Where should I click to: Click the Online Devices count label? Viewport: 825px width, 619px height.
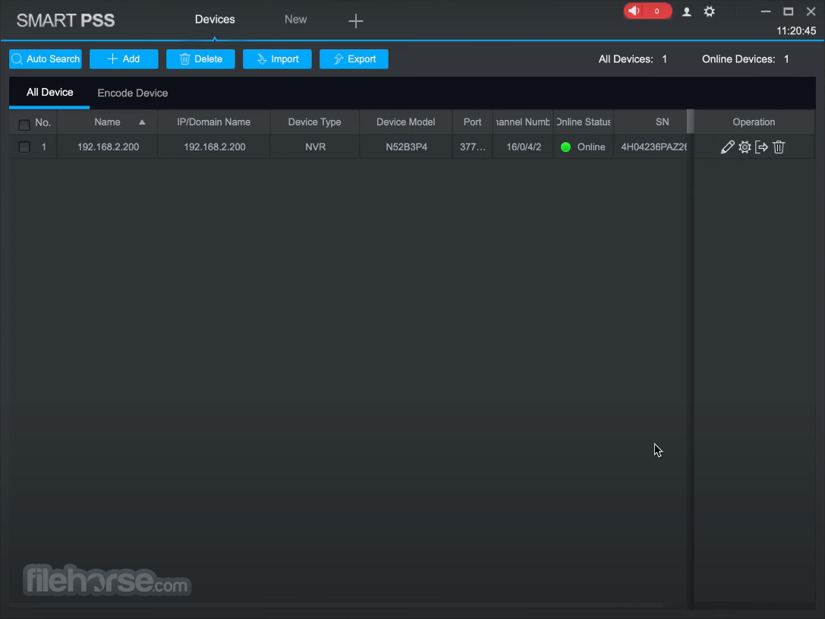[745, 59]
